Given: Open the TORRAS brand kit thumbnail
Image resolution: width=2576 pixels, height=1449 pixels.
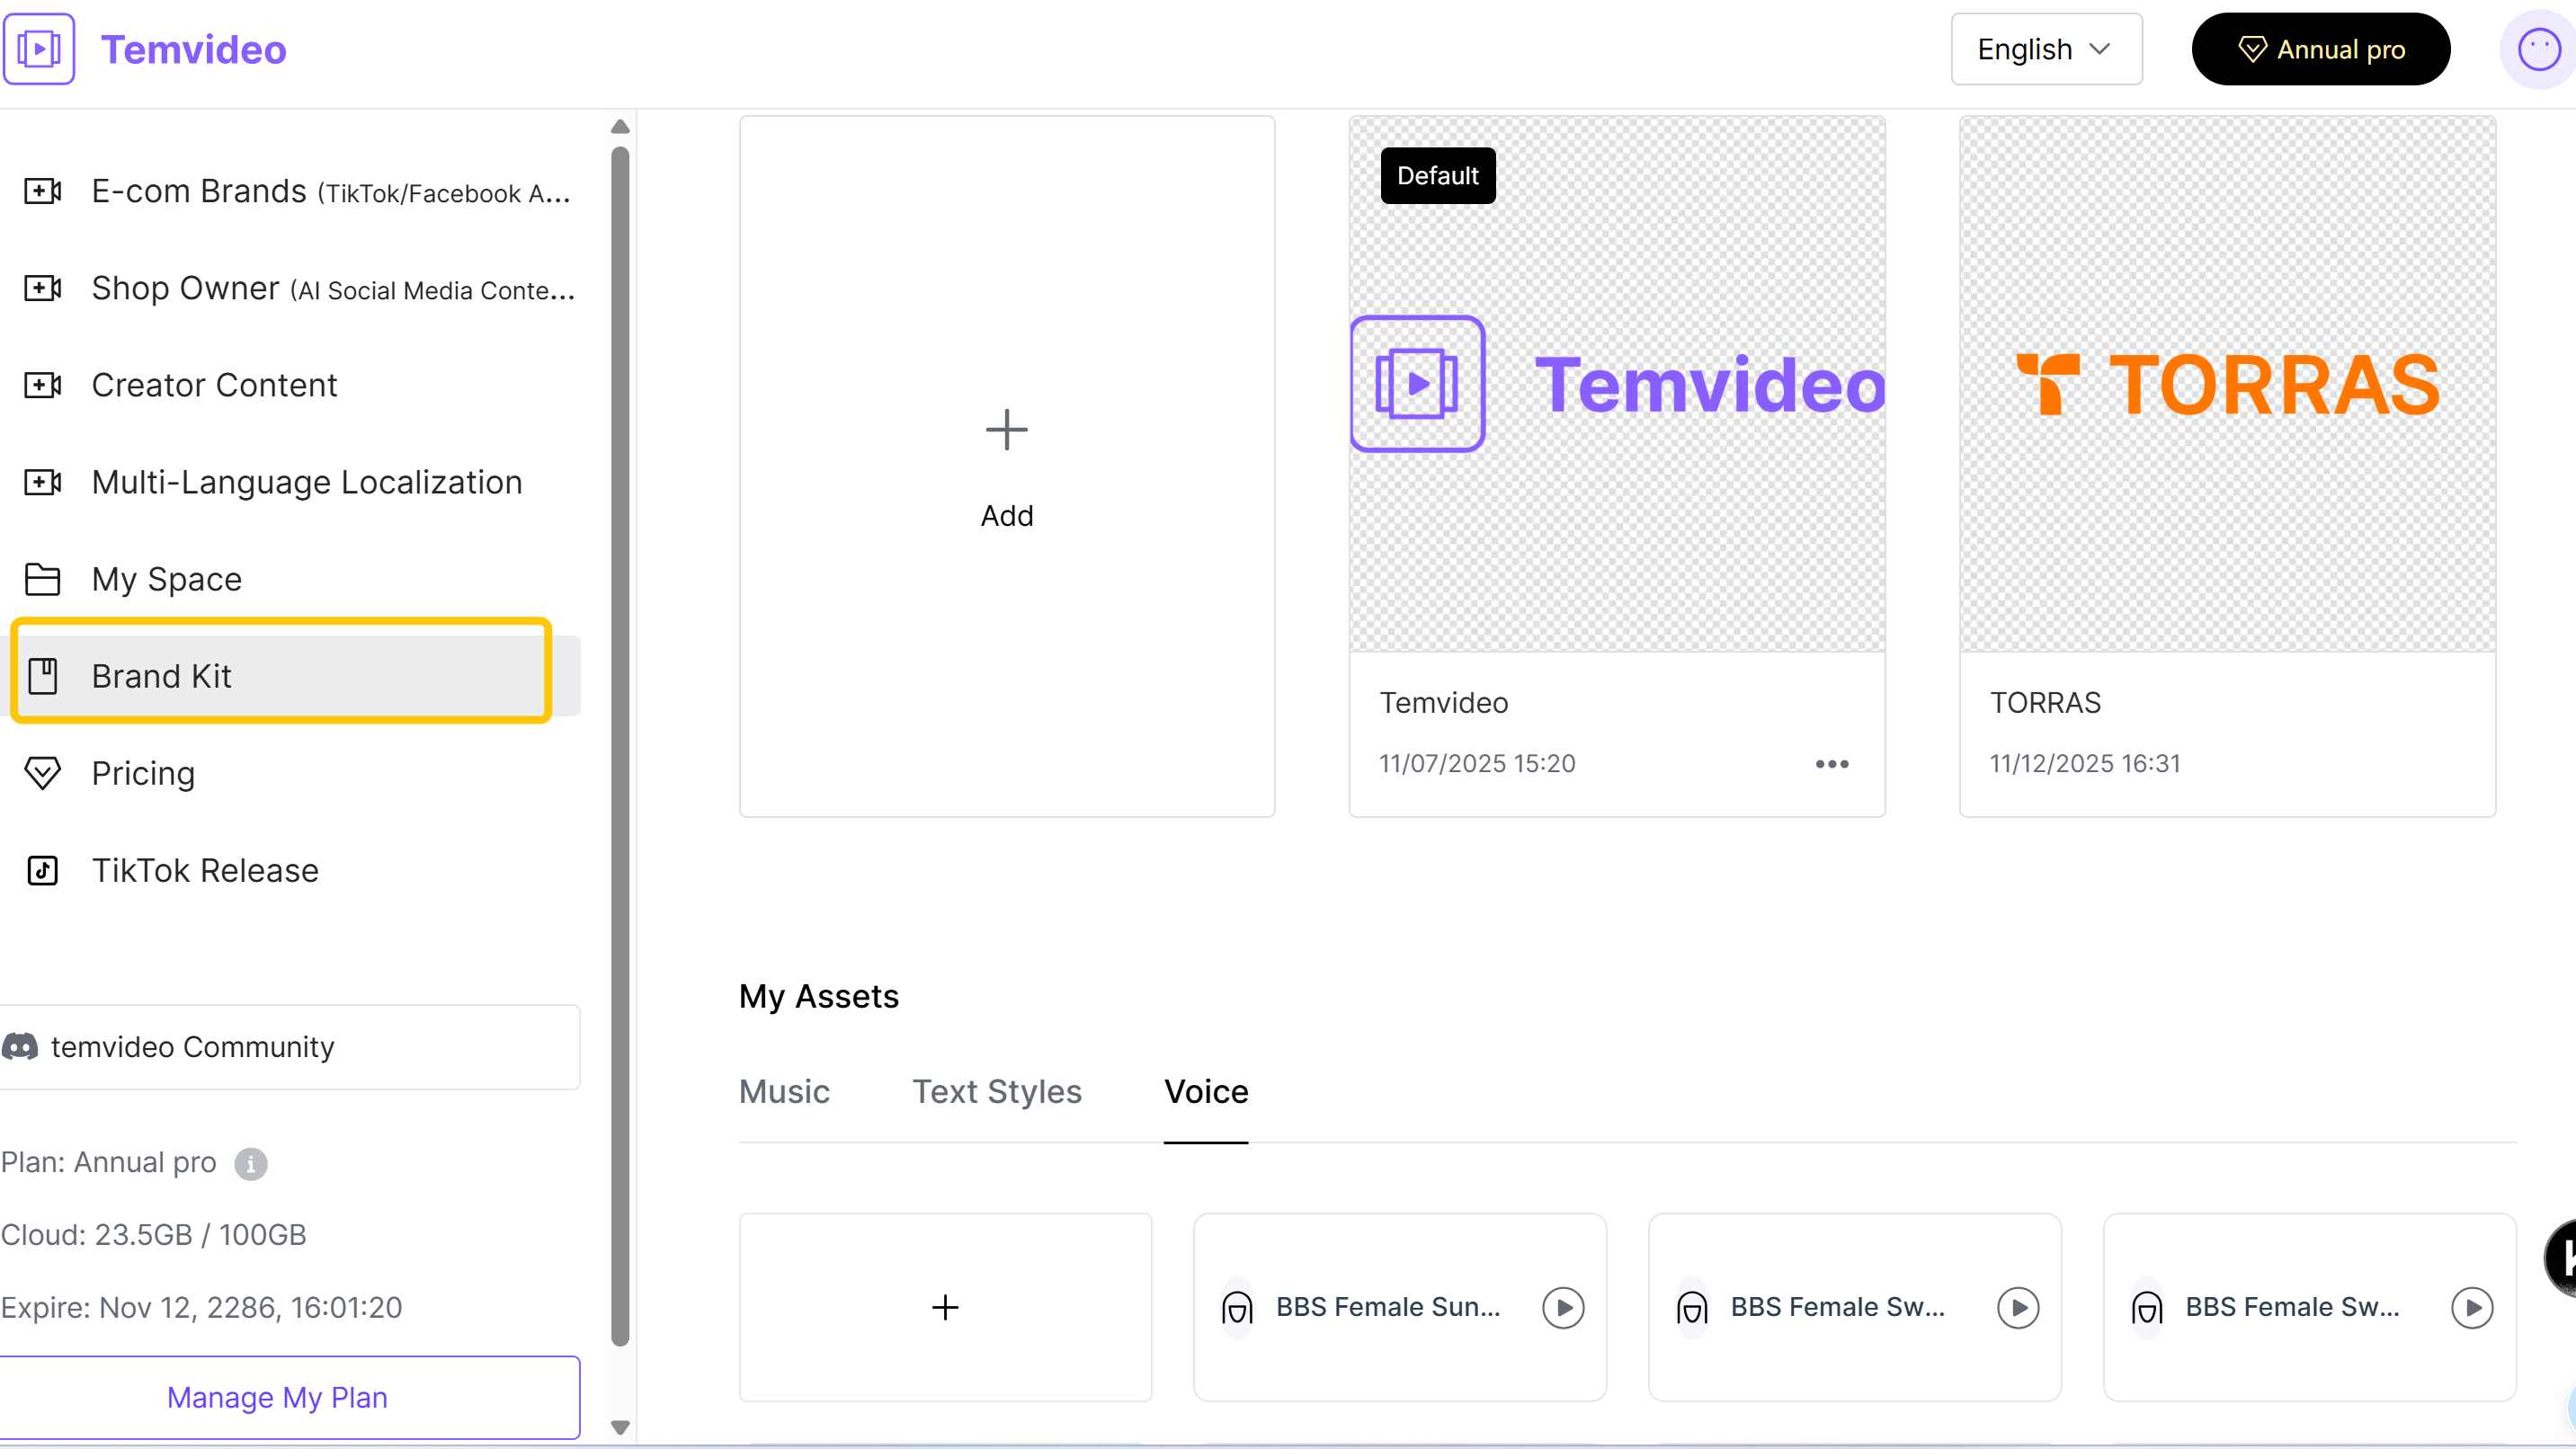Looking at the screenshot, I should [2227, 384].
